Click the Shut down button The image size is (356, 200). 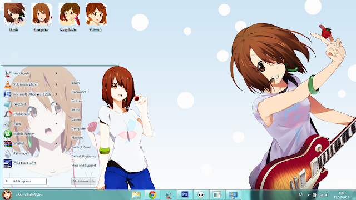[81, 181]
